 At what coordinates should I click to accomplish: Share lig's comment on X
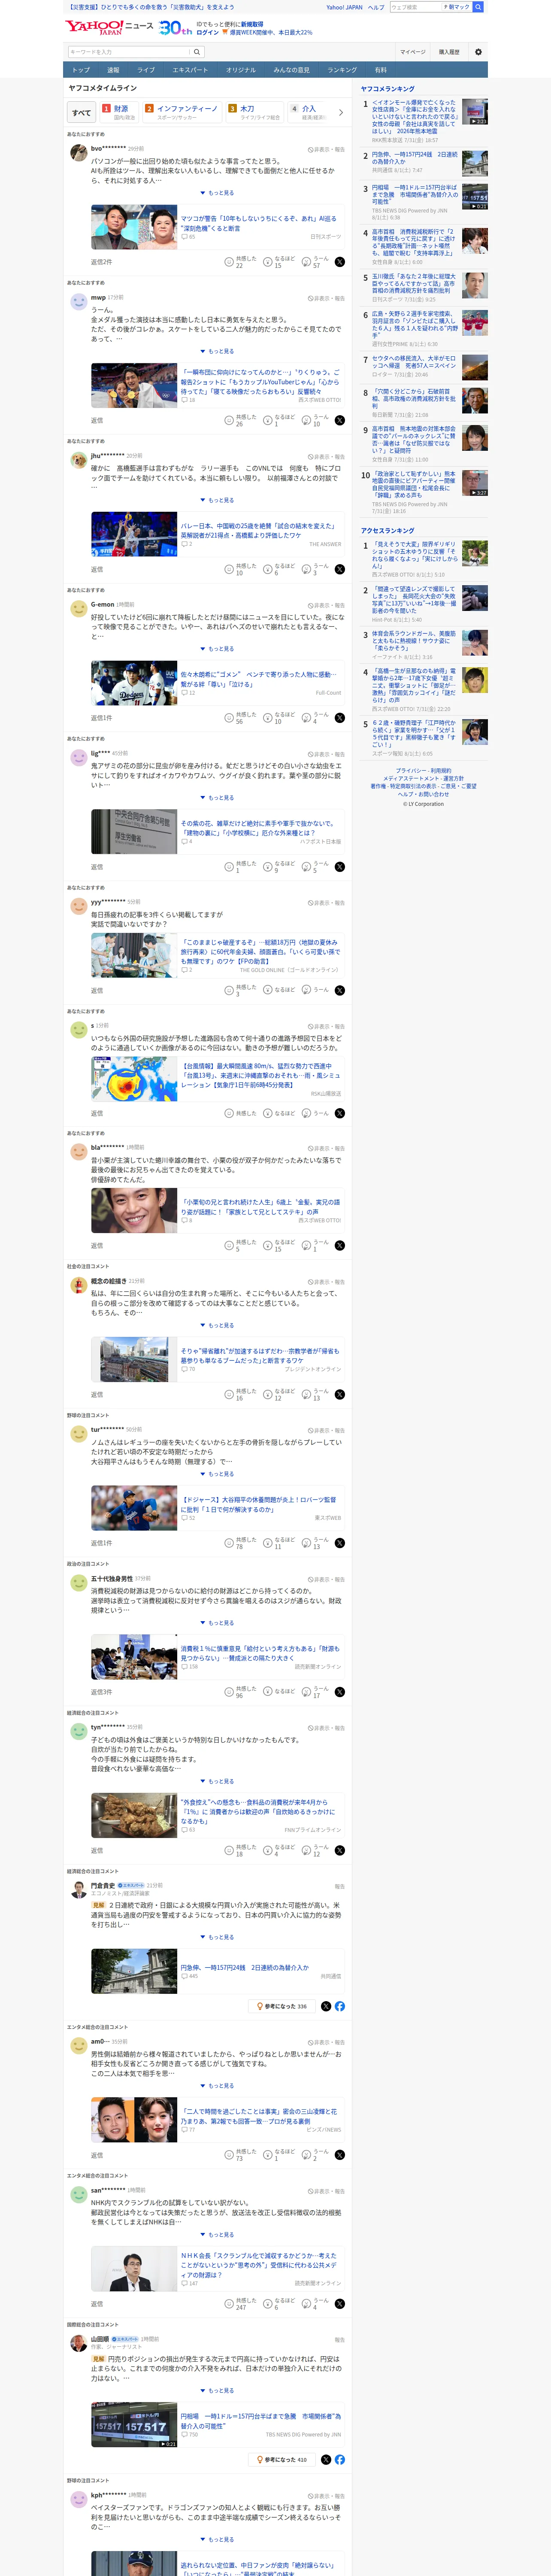340,867
